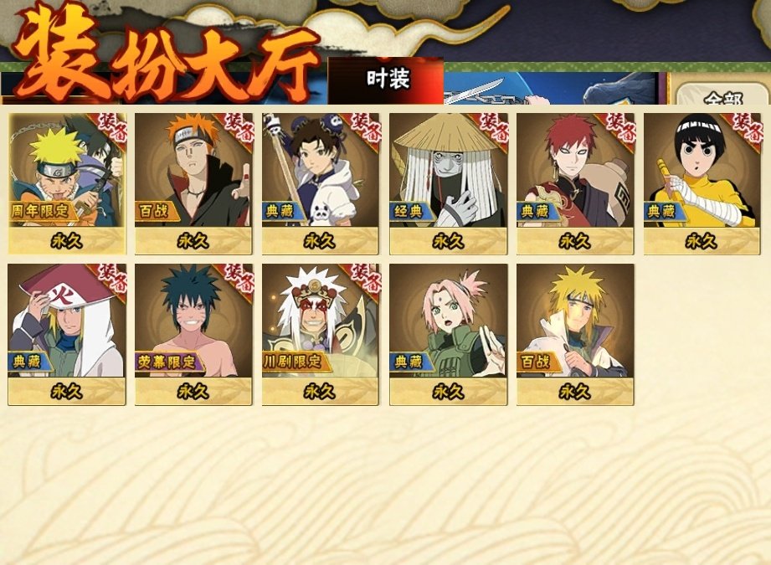771x565 pixels.
Task: Choose the orange-haired Pain 百战 costume
Action: click(x=193, y=183)
